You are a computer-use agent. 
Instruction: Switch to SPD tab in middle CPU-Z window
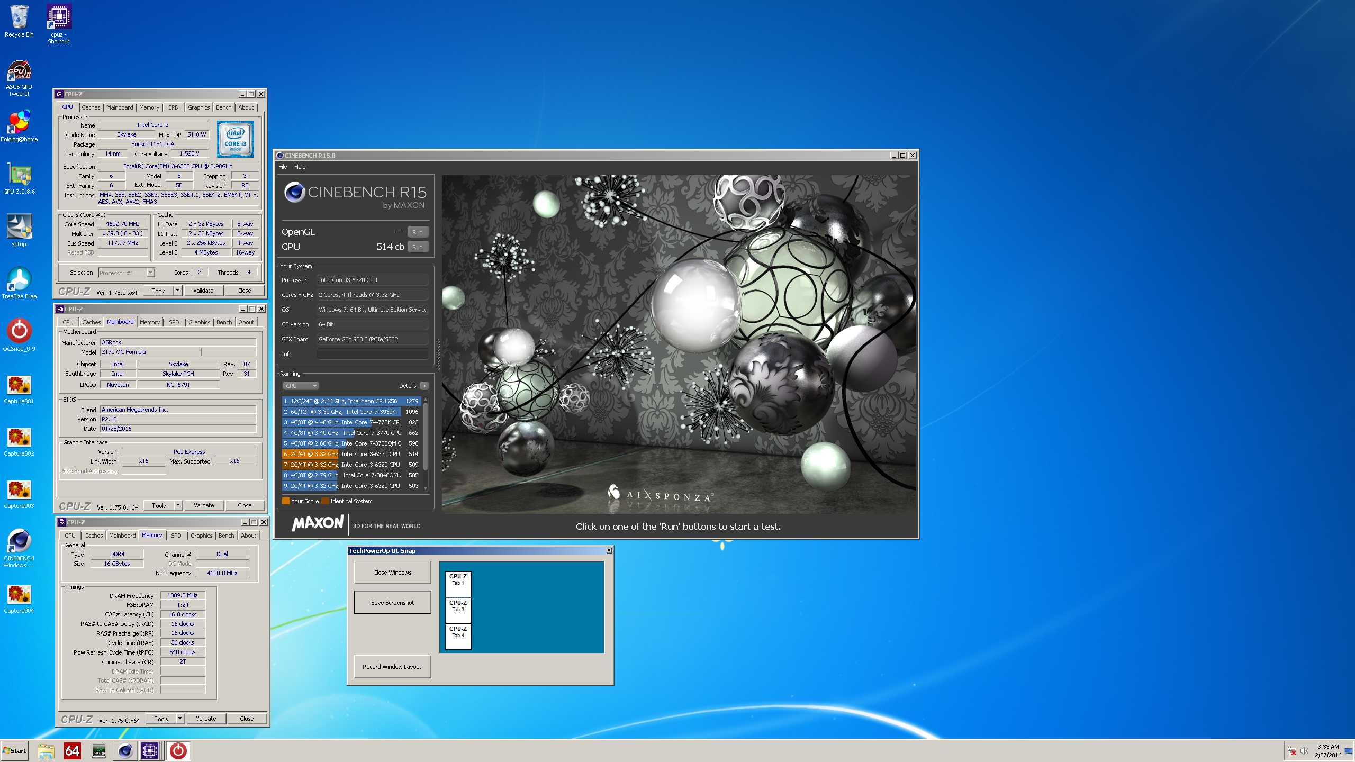click(x=174, y=322)
